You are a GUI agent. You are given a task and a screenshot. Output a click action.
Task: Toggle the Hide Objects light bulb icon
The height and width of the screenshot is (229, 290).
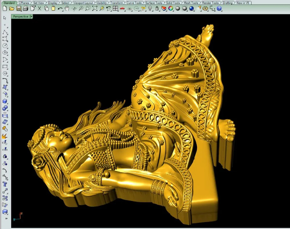click(150, 8)
